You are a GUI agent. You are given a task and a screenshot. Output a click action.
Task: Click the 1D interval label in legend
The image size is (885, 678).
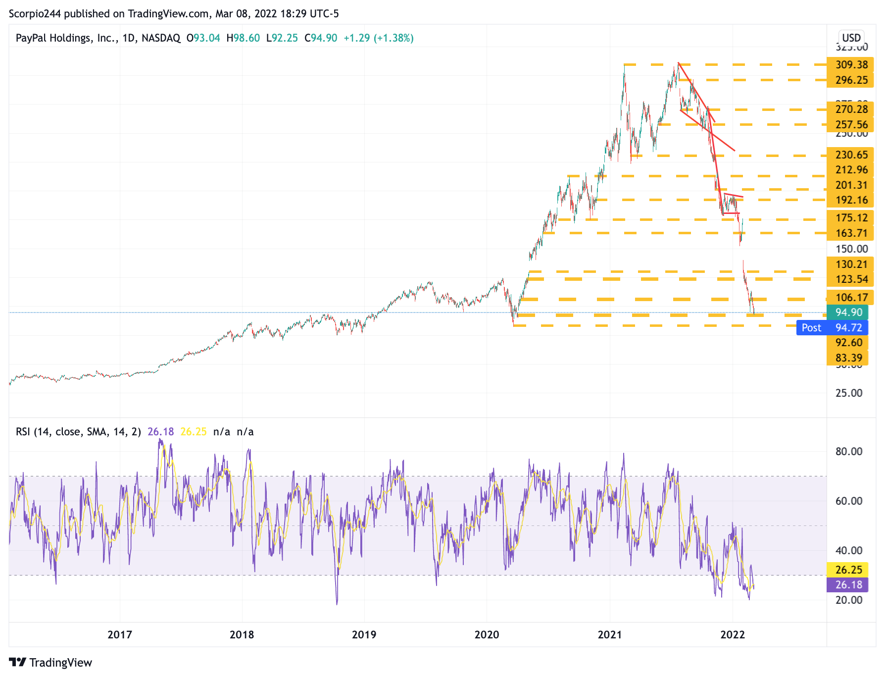coord(129,38)
